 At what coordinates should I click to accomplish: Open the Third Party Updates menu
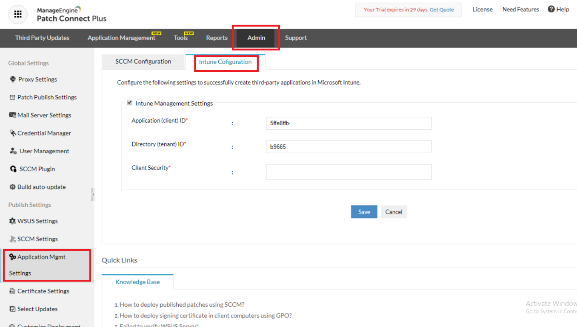(x=42, y=38)
